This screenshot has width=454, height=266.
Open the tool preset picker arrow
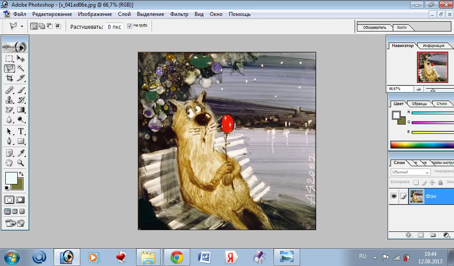(22, 26)
